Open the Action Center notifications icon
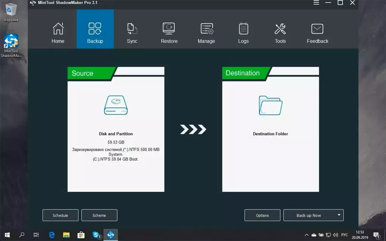 [377, 235]
